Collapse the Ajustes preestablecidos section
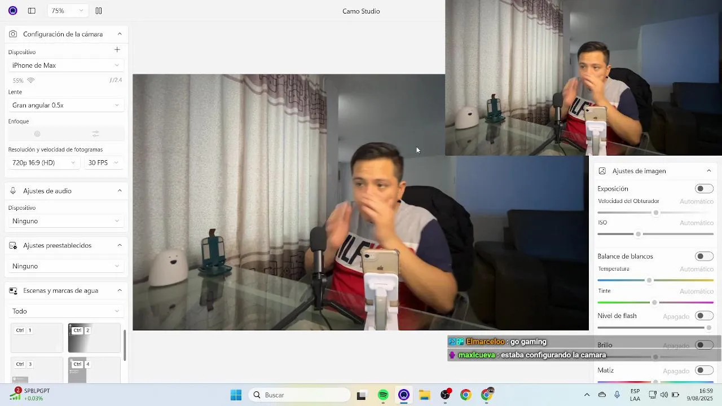 click(x=120, y=245)
